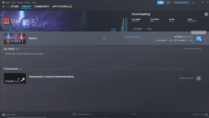
Task: Click the NETWORK legend entry
Action: [137, 29]
